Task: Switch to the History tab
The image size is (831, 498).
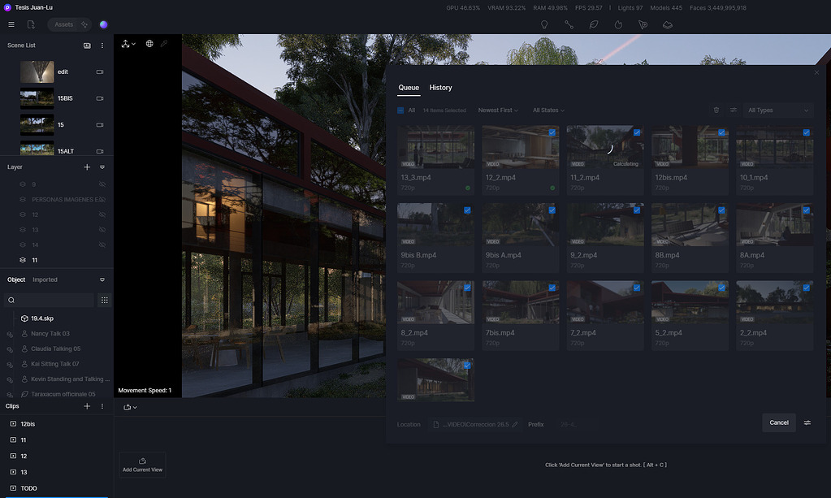Action: [440, 88]
